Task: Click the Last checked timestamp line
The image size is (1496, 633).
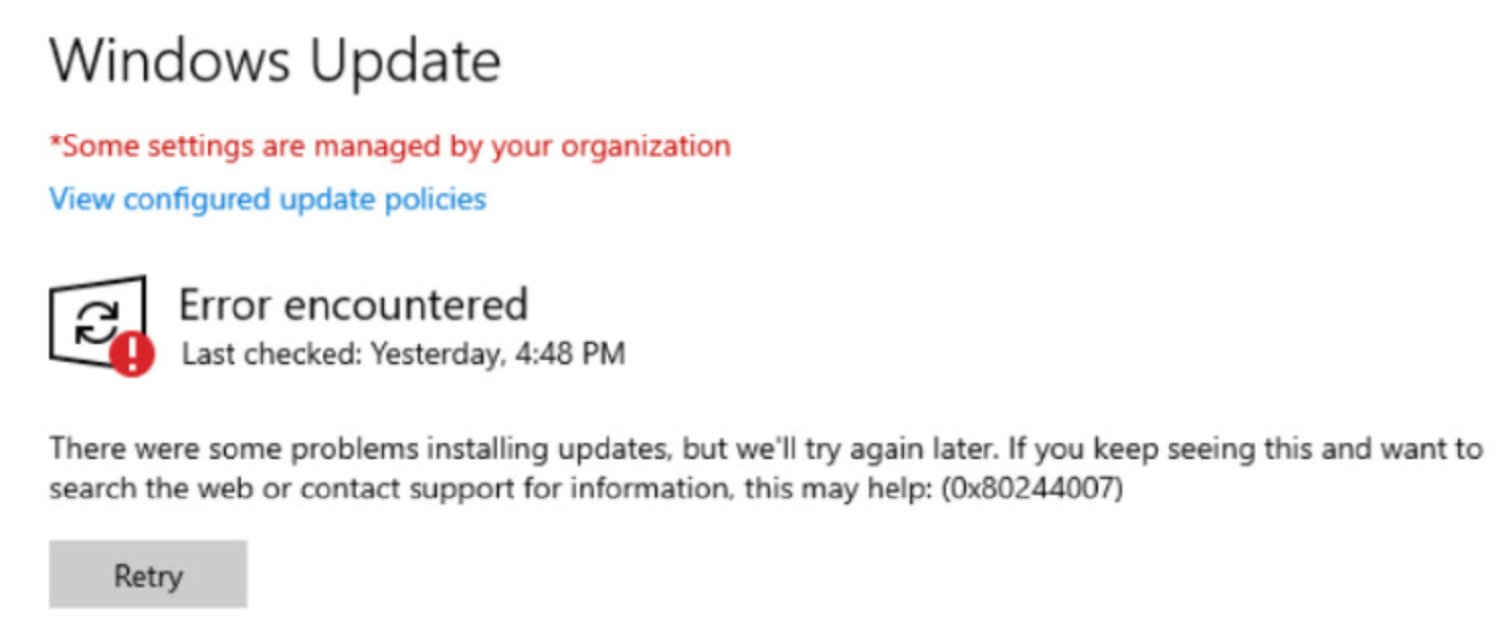Action: 404,354
